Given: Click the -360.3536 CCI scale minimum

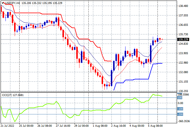Looking at the screenshot, I should (183, 121).
